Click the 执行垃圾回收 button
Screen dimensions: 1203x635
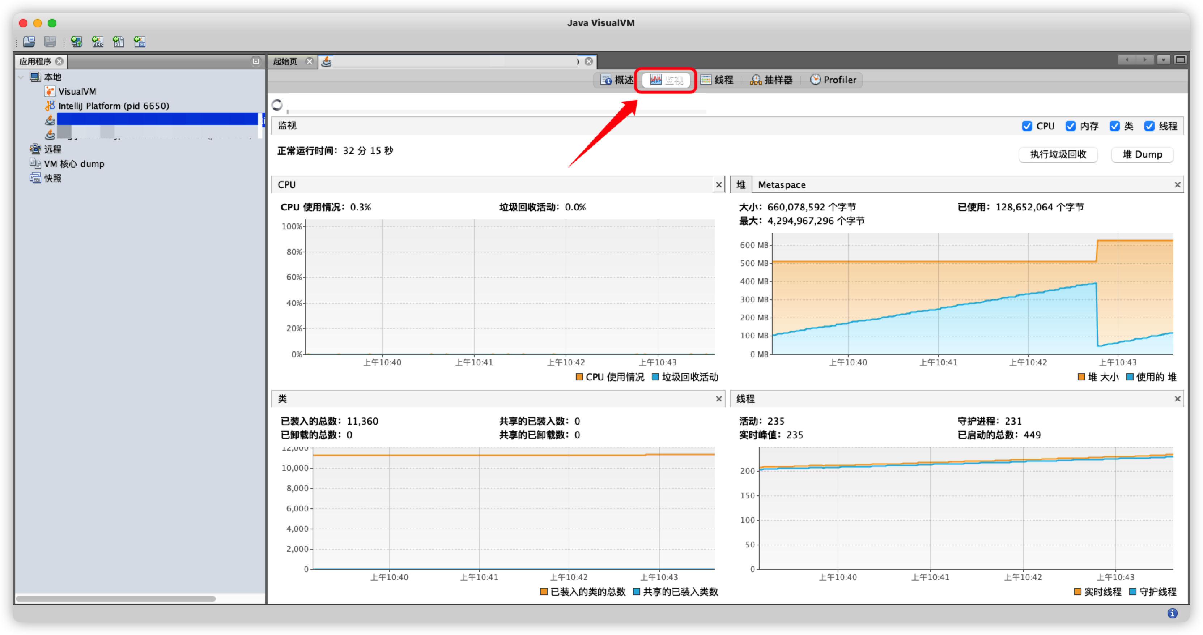pyautogui.click(x=1058, y=154)
